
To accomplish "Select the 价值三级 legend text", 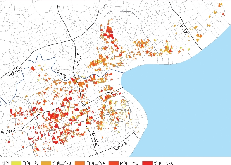I will pyautogui.click(x=30, y=163).
